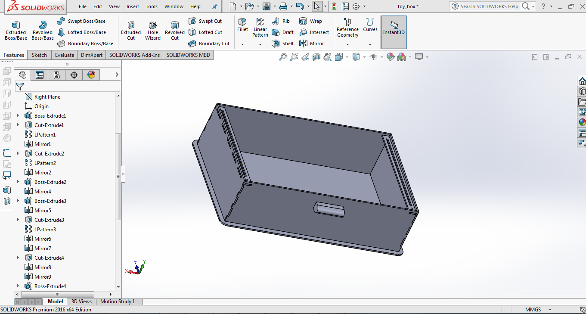Click the Search SOLIDWORKS Help field
586x314 pixels.
pos(490,6)
